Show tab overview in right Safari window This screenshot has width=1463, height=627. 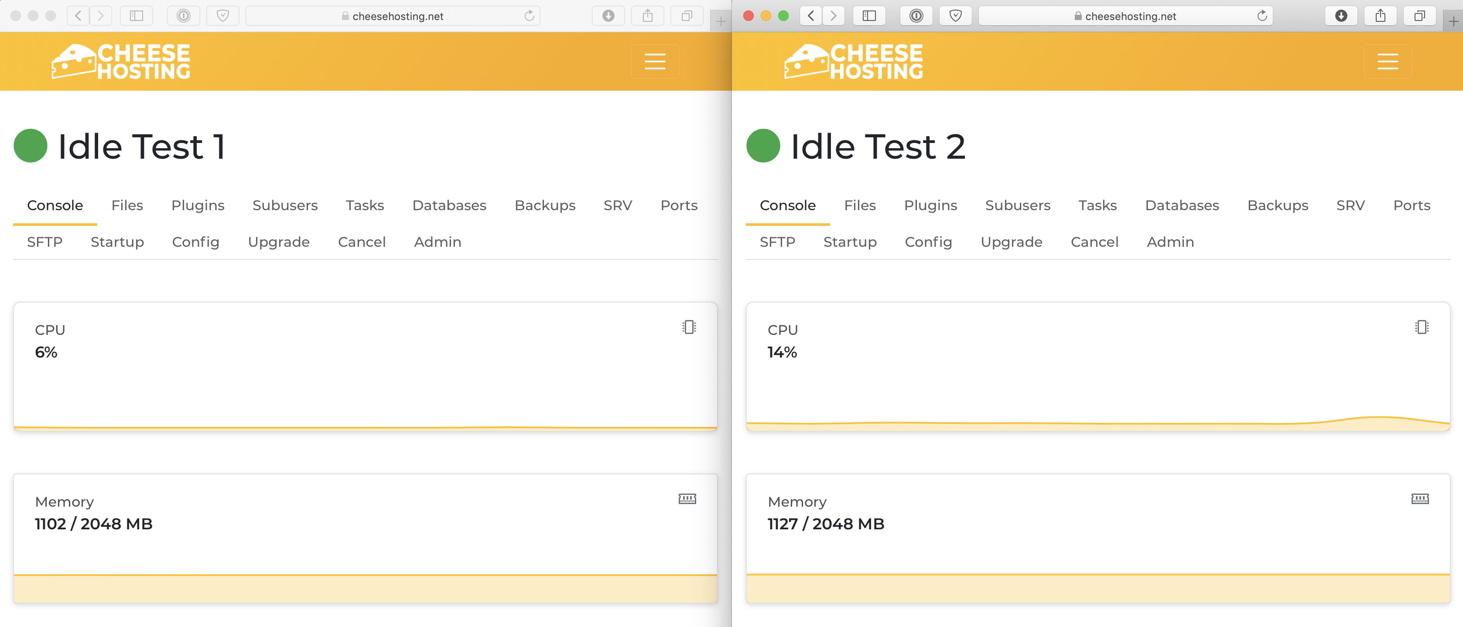point(1419,16)
